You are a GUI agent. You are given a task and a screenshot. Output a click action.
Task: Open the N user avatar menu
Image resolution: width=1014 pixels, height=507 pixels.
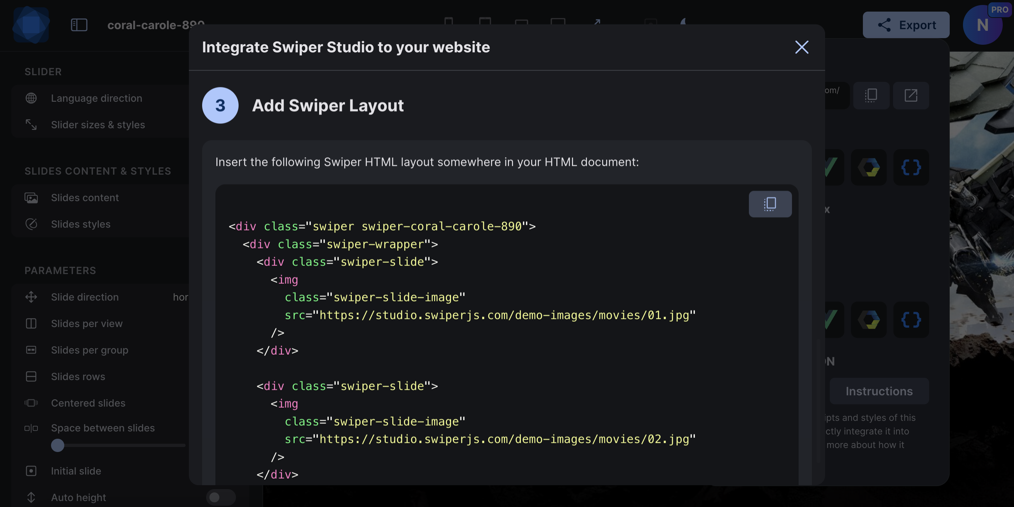pyautogui.click(x=982, y=25)
